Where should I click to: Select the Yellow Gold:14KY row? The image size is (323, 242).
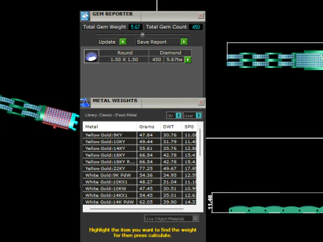pyautogui.click(x=140, y=149)
